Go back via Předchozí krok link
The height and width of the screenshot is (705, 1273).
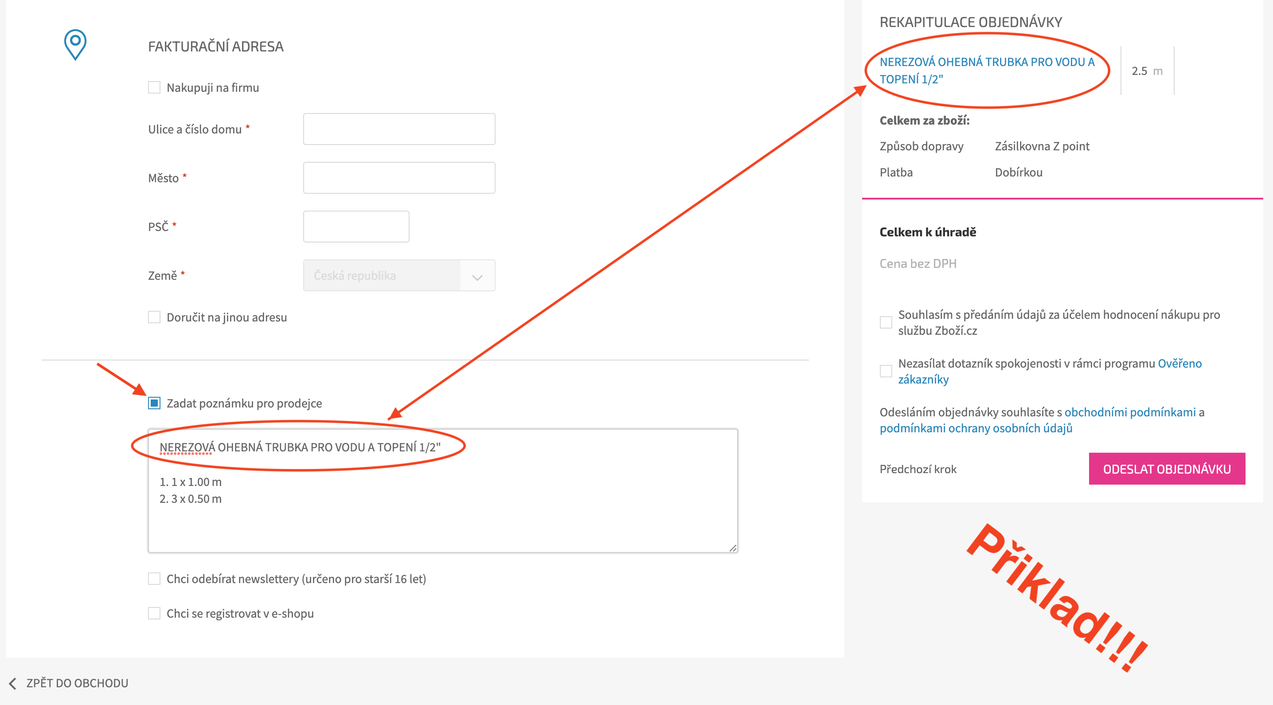pyautogui.click(x=918, y=469)
